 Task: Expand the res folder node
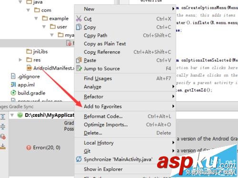coord(20,60)
